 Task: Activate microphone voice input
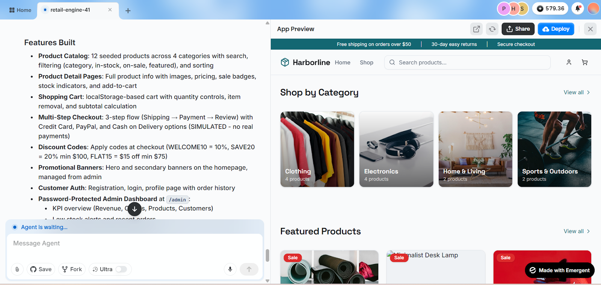click(x=230, y=269)
